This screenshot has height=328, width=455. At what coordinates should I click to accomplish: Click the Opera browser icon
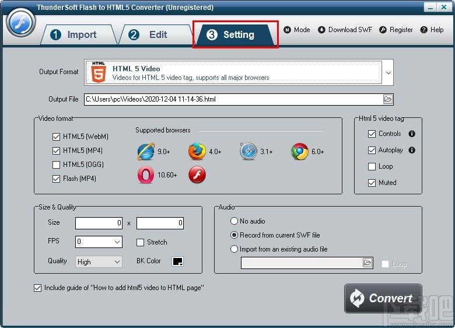146,175
